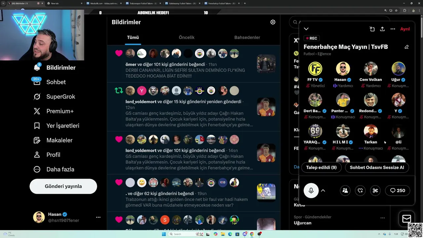
Task: Click the Windows Start button on taskbar
Action: [164, 234]
